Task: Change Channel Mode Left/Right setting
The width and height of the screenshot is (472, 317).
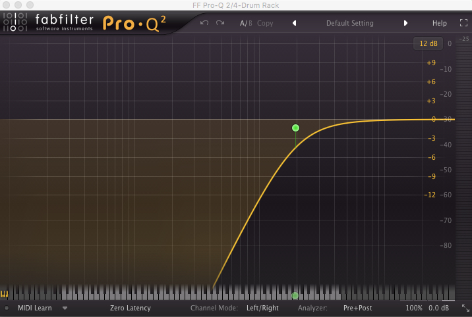Action: click(x=262, y=308)
